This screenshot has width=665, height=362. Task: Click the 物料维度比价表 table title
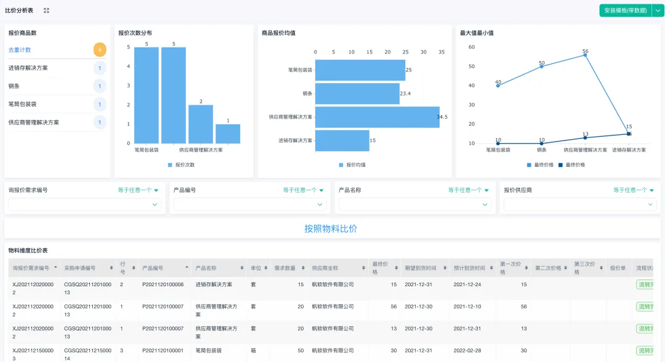28,251
